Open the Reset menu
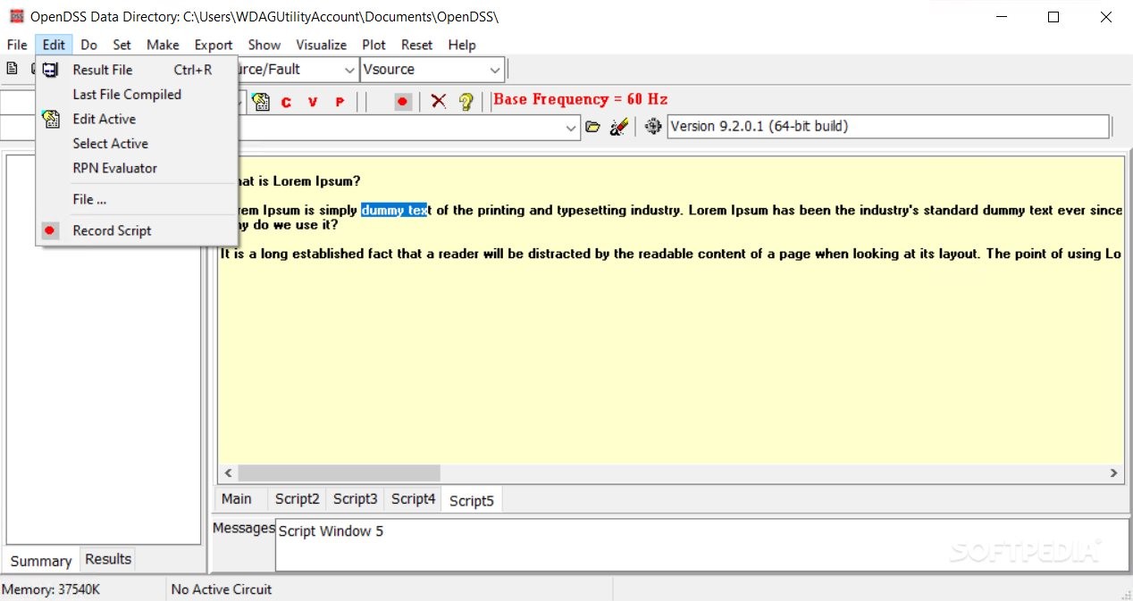Image resolution: width=1133 pixels, height=601 pixels. click(416, 45)
